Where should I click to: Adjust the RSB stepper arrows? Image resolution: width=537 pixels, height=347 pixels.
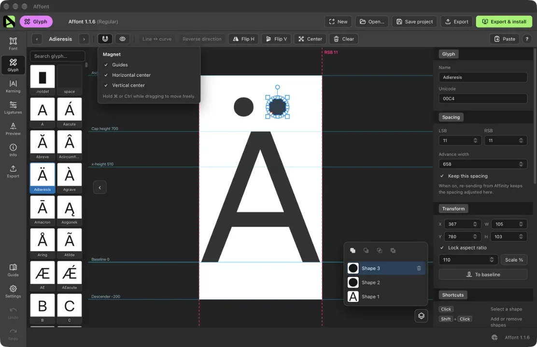click(x=521, y=141)
